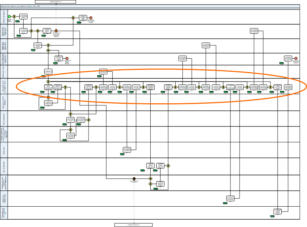This screenshot has height=227, width=307.
Task: Click the task box left of the far-right end event
Action: pos(288,58)
